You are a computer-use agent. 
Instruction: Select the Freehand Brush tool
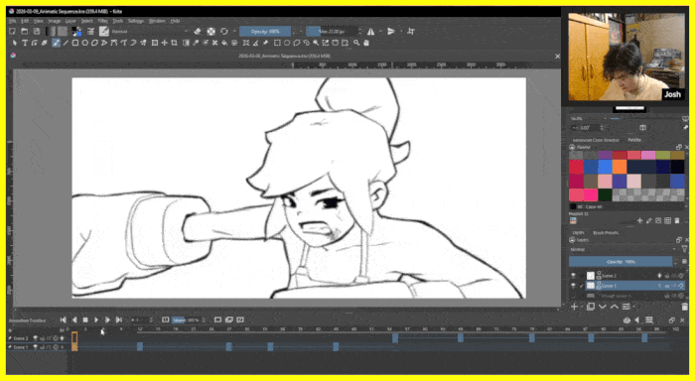tap(56, 43)
